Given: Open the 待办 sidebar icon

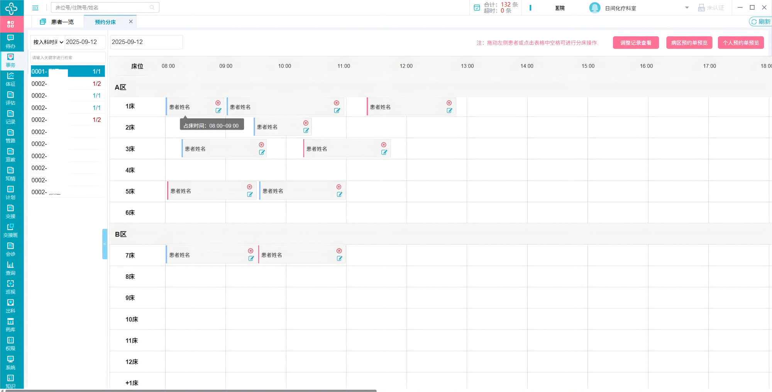Looking at the screenshot, I should [x=10, y=41].
